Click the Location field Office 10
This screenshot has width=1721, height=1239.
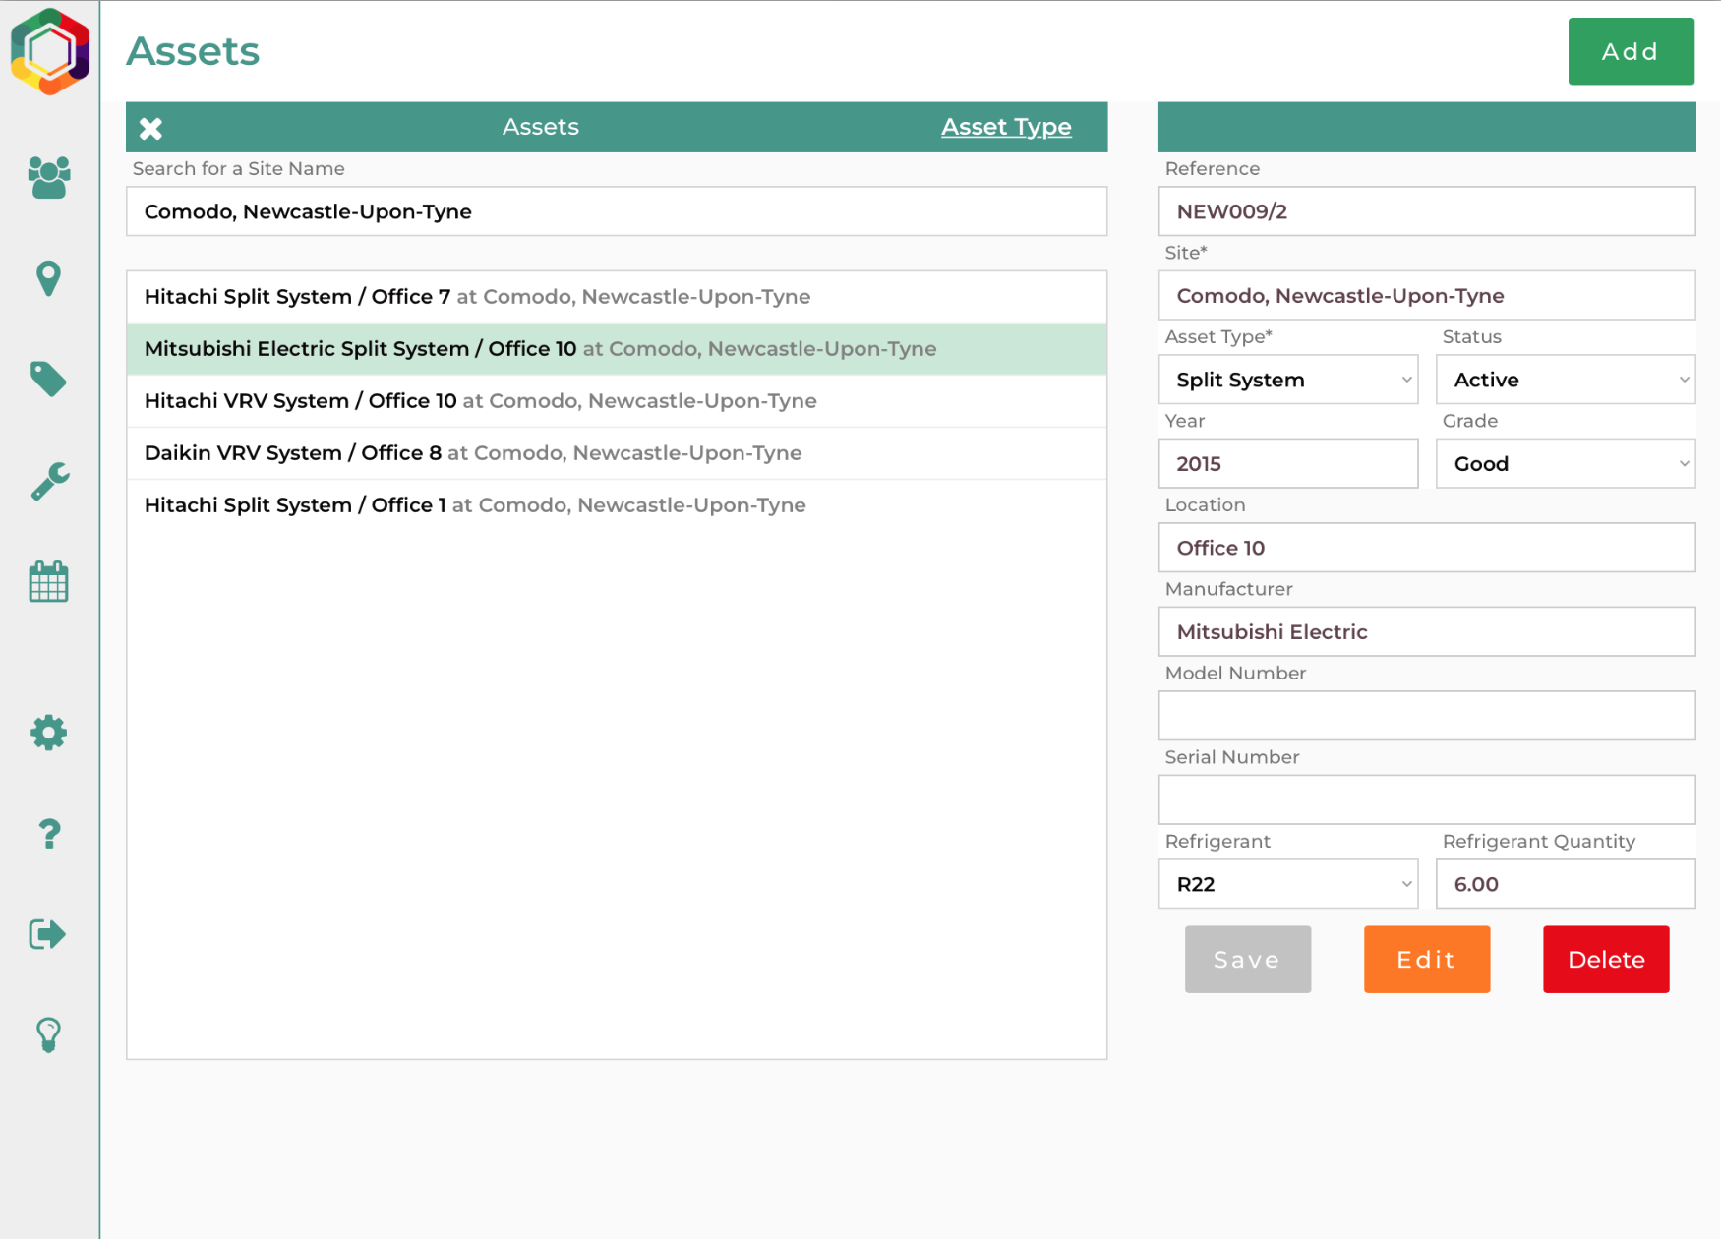pos(1427,548)
